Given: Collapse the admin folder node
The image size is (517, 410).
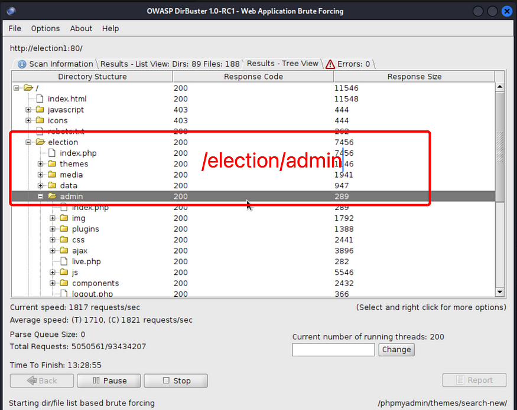Looking at the screenshot, I should click(40, 196).
